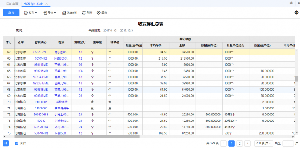Click inventory code 502-20-HQ
Screen dimensions: 300x148
point(41,127)
